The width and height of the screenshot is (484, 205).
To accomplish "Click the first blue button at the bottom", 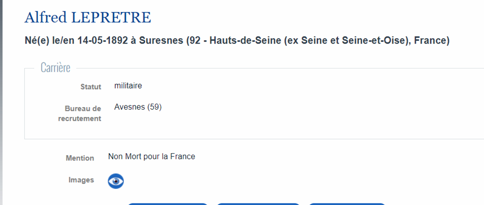I will (168, 204).
